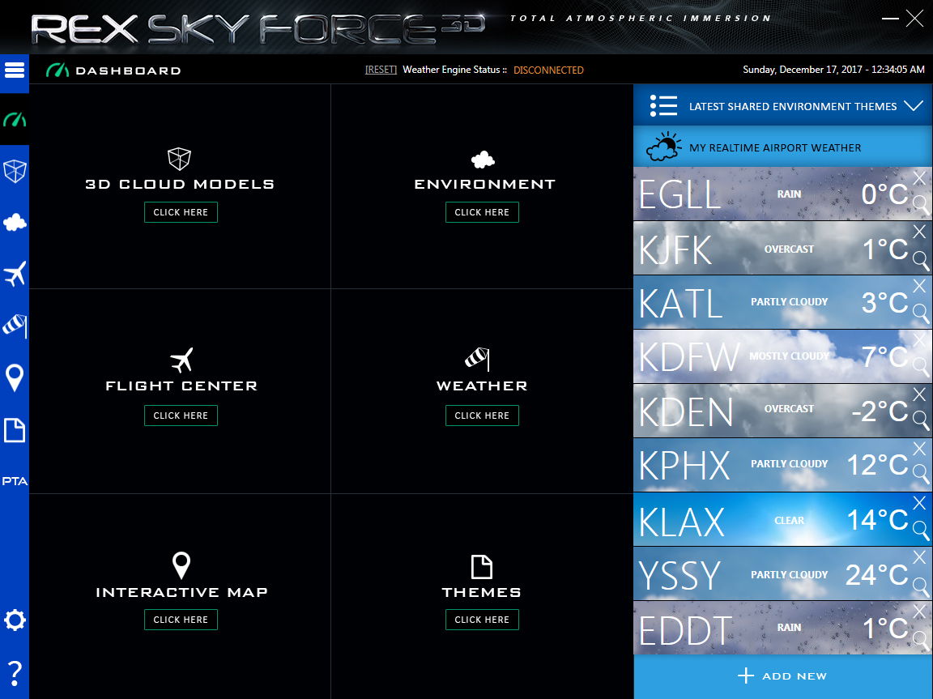Image resolution: width=933 pixels, height=699 pixels.
Task: Open YSSY weather magnifier icon
Action: [x=921, y=586]
